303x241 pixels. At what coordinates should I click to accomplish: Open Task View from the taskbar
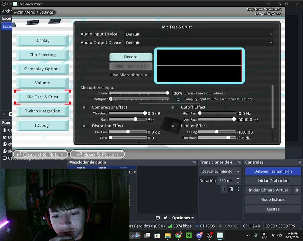coord(147,235)
